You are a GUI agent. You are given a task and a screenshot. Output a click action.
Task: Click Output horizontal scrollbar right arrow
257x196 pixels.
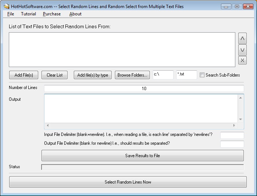[234, 126]
